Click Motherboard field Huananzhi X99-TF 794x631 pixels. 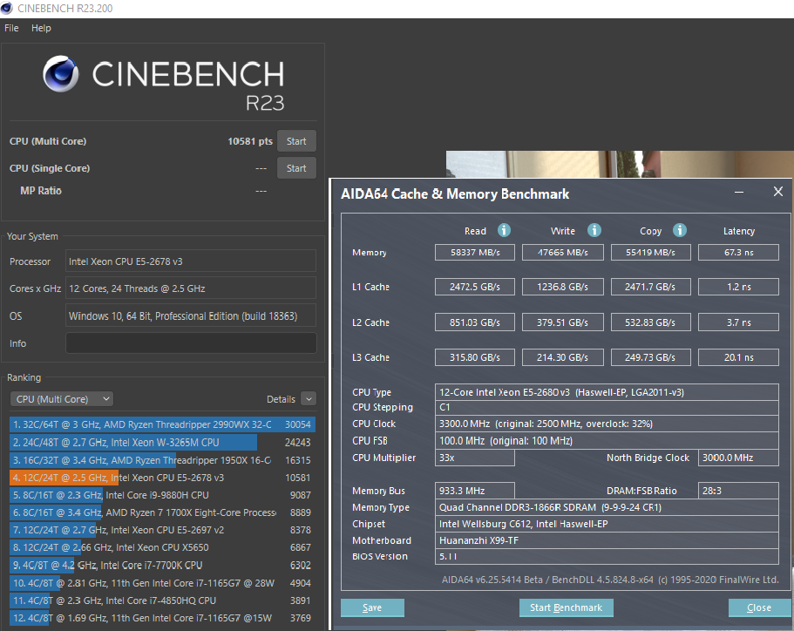607,540
